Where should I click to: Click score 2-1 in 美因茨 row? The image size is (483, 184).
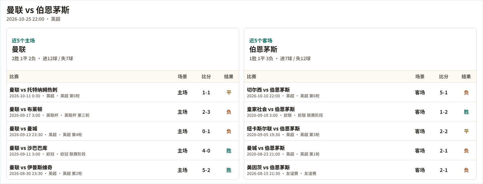coord(444,170)
